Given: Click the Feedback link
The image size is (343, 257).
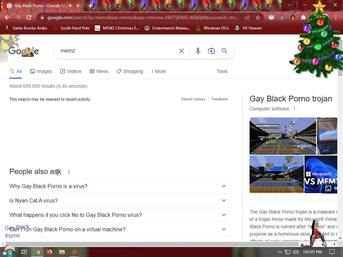Looking at the screenshot, I should [220, 99].
